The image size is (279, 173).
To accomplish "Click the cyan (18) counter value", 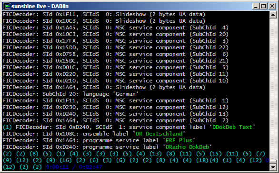I will point(202,160).
